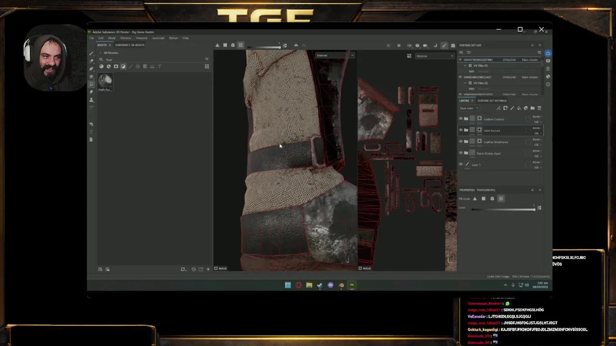Hide the Fabric Dobby Aged layer

click(461, 153)
